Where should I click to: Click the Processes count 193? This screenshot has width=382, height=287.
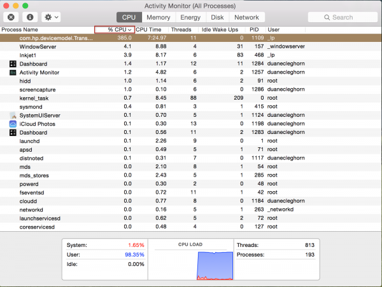point(309,255)
